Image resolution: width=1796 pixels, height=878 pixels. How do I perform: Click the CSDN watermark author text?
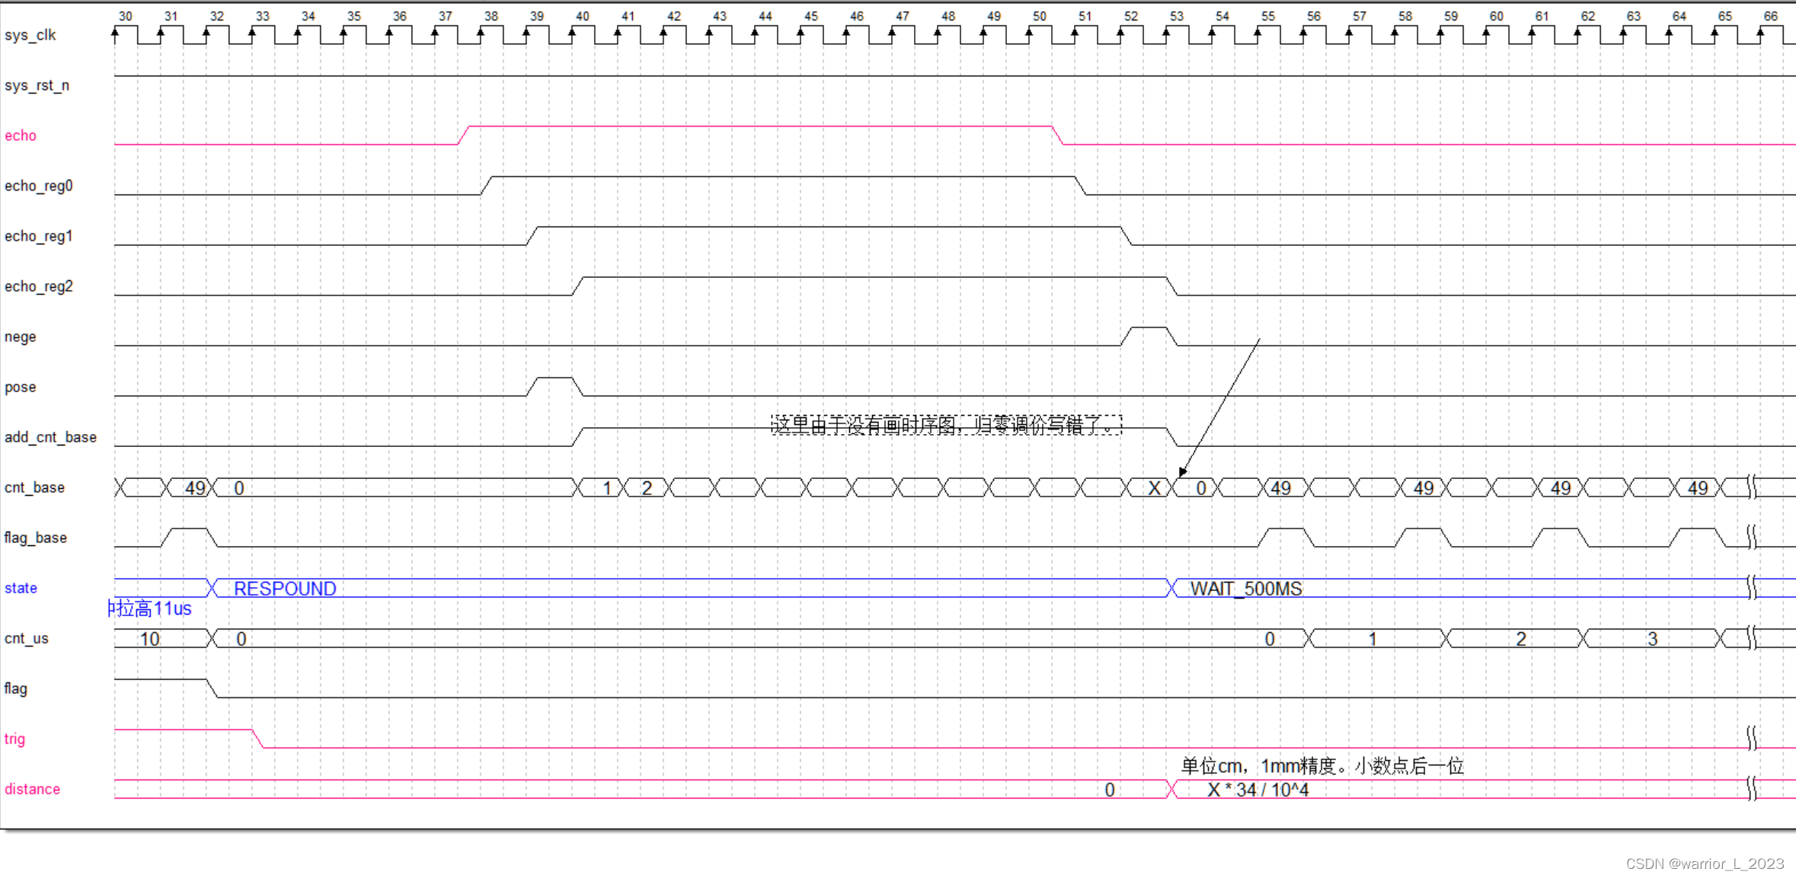[x=1705, y=864]
